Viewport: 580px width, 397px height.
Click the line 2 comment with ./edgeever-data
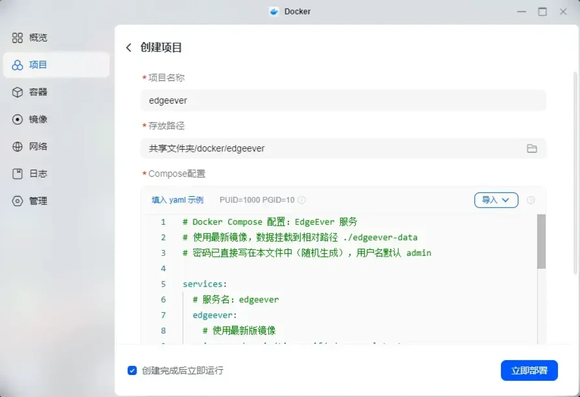pyautogui.click(x=300, y=237)
